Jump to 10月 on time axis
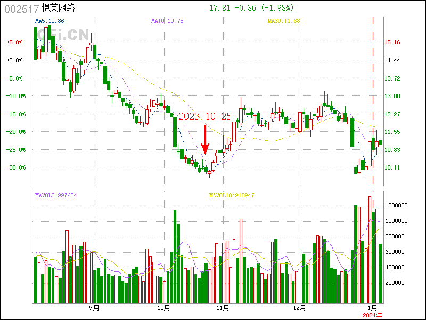This screenshot has width=426, height=320. click(x=164, y=308)
